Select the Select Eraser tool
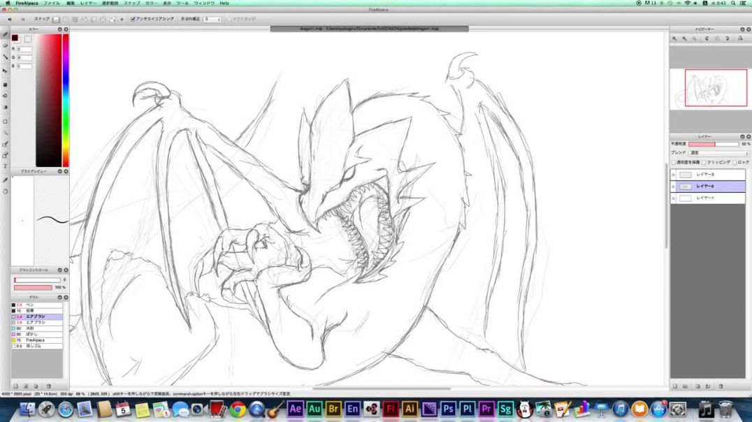The width and height of the screenshot is (752, 422). [x=6, y=155]
